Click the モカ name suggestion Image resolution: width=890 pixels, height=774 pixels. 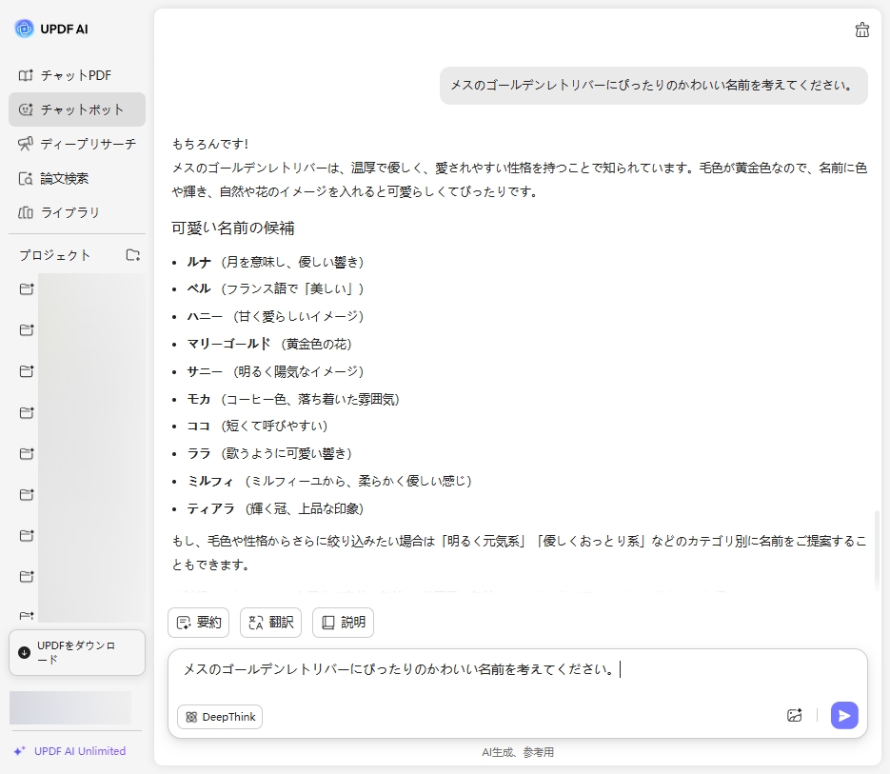[x=199, y=399]
